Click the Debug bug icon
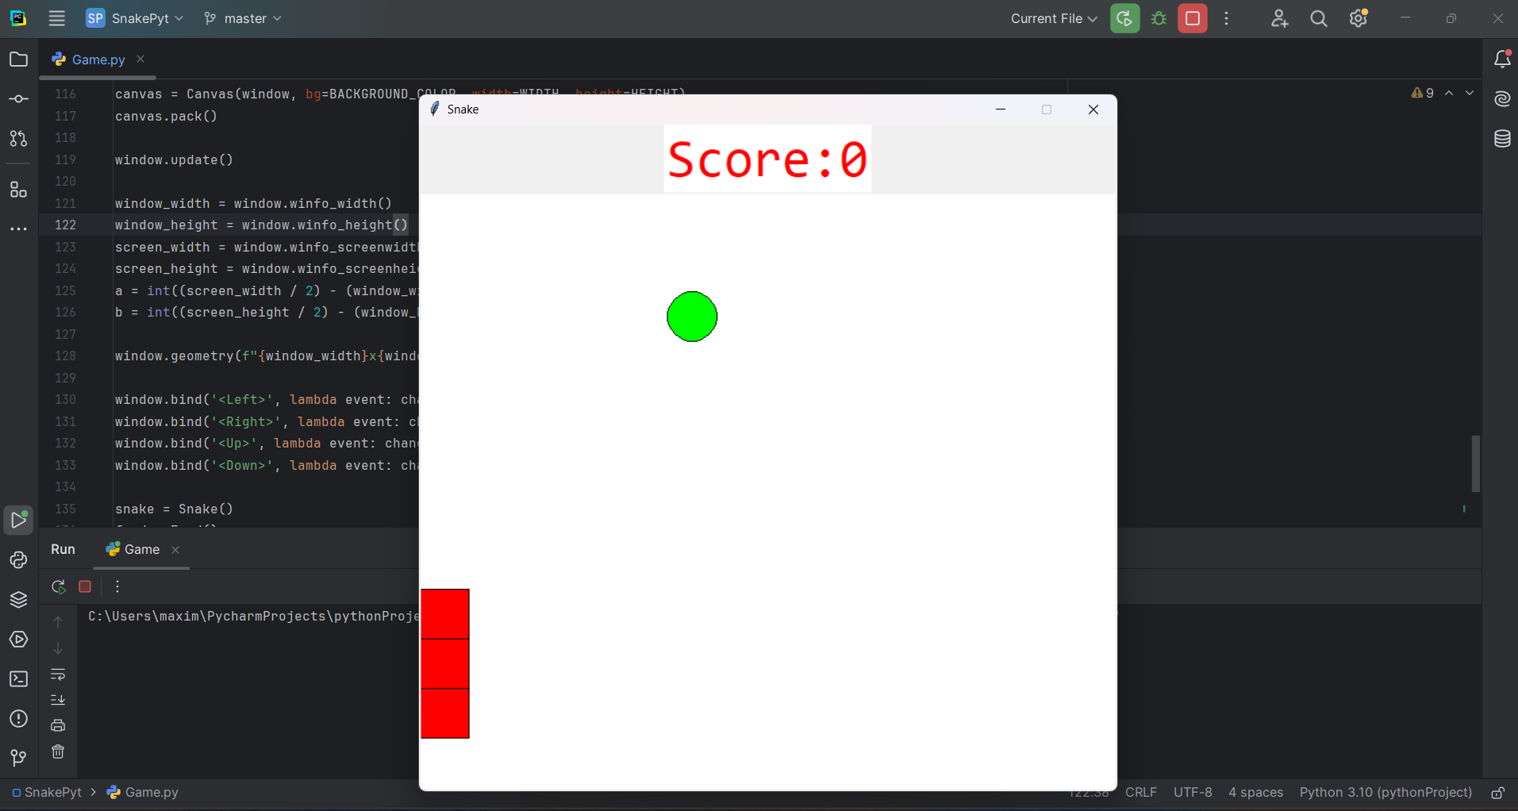 pos(1159,18)
